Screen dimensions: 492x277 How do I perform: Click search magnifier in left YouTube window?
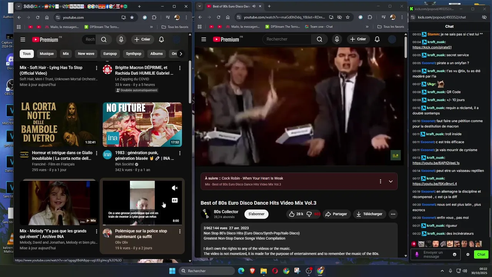104,40
